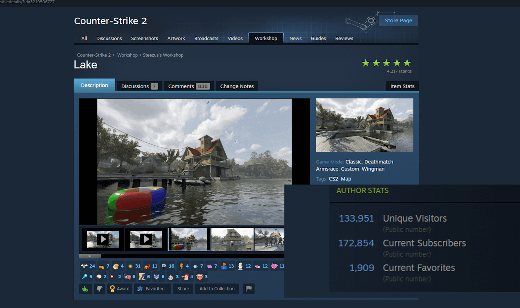This screenshot has width=520, height=308.
Task: Select the pink heart award showing 11
Action: click(278, 266)
